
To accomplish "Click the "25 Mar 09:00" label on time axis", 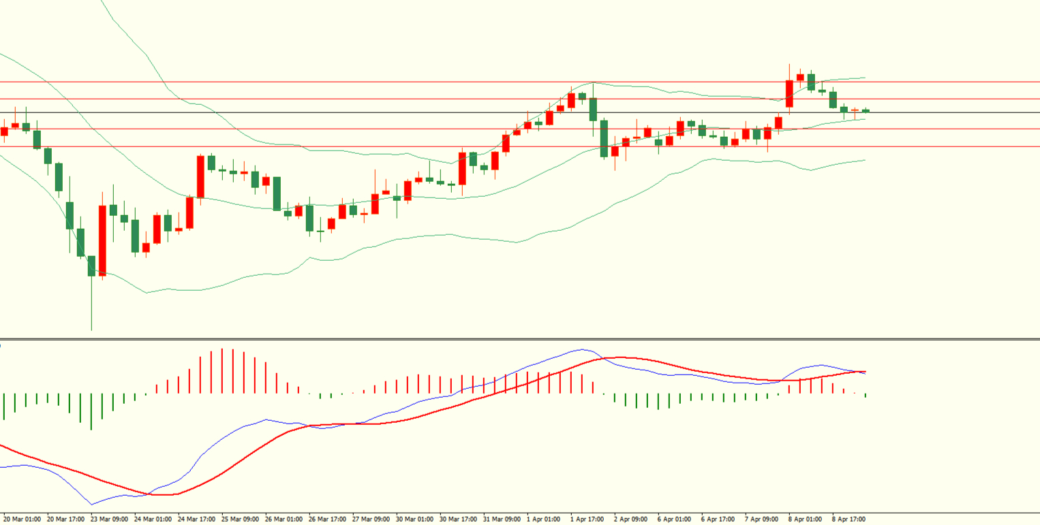I will coord(241,519).
